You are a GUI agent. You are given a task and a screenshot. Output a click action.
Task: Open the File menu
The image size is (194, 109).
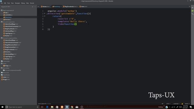[2, 3]
